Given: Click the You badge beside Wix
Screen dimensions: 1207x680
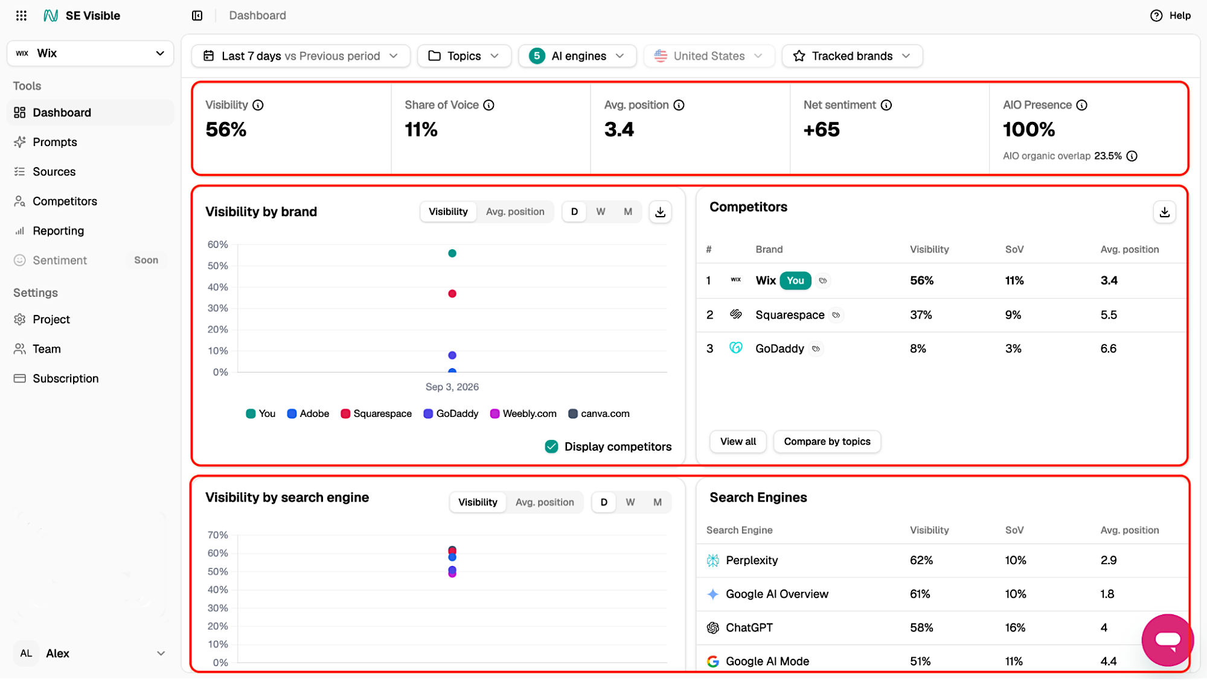Looking at the screenshot, I should (795, 281).
